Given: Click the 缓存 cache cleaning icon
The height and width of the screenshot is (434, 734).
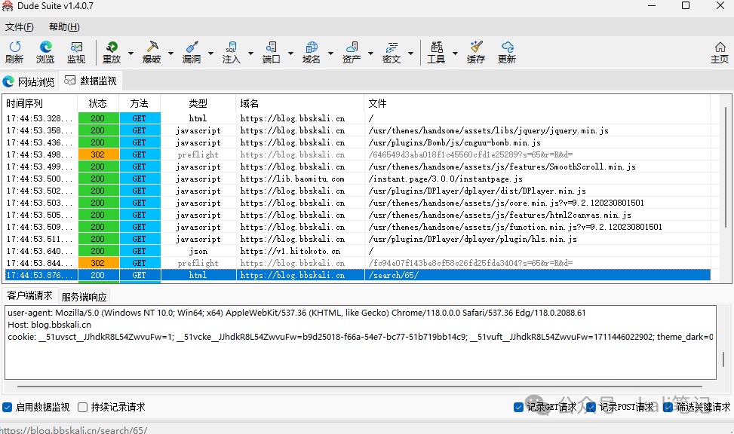Looking at the screenshot, I should (476, 52).
